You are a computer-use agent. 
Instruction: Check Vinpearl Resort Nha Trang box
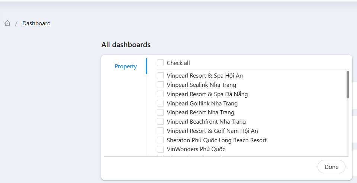[160, 112]
